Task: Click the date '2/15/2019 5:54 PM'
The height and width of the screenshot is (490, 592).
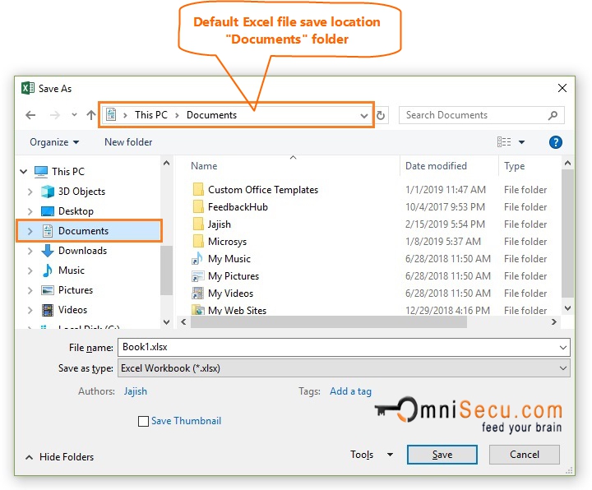Action: [445, 224]
